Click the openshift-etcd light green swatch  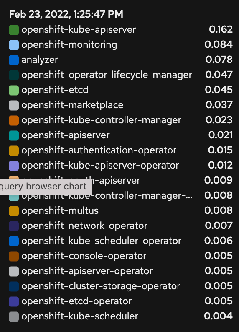14,90
